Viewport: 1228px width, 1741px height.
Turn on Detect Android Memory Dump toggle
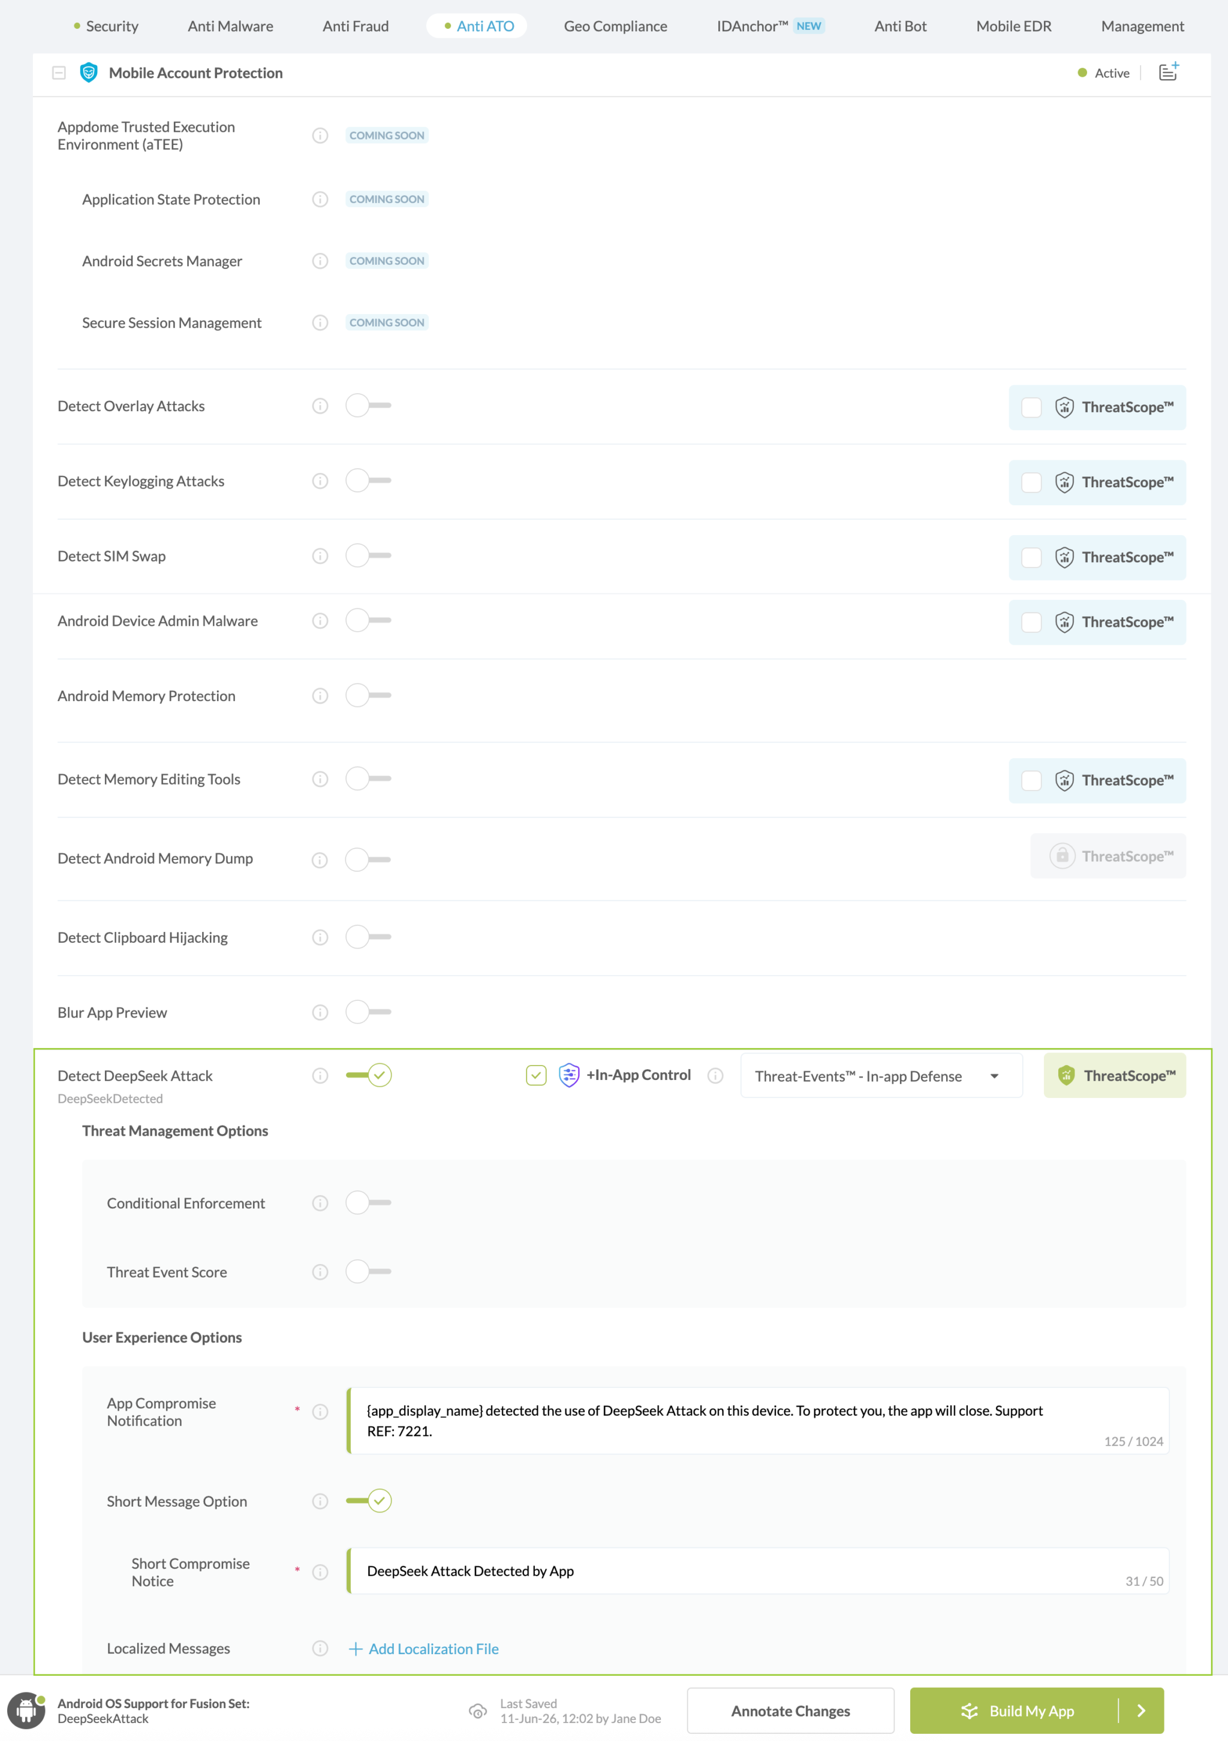pyautogui.click(x=369, y=860)
